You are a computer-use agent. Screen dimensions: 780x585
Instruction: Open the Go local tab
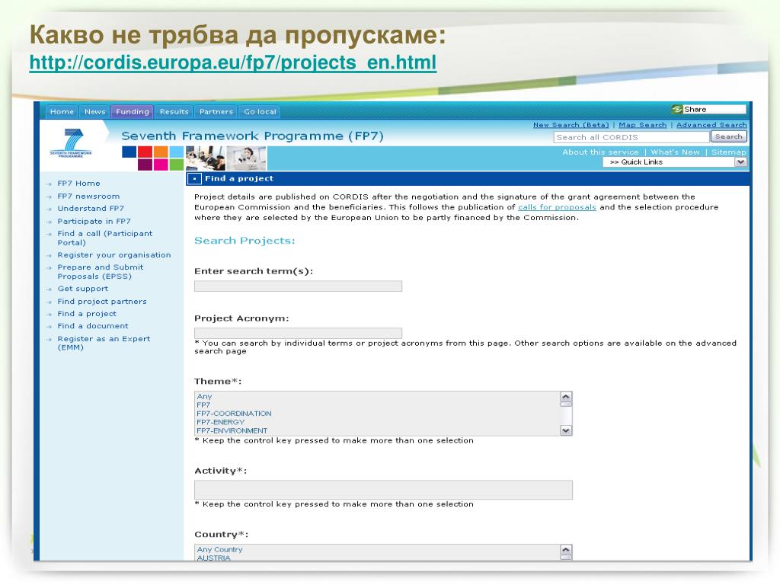tap(260, 112)
